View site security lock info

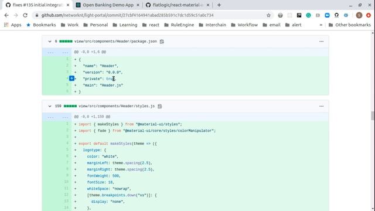coord(36,15)
